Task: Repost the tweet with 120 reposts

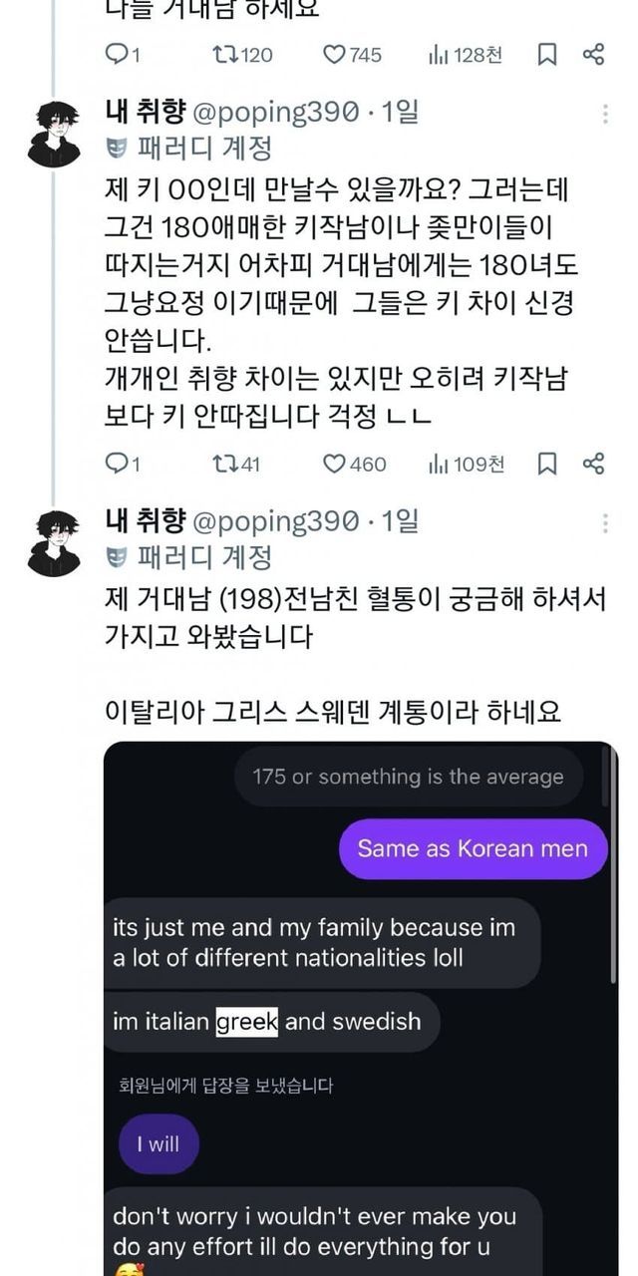Action: point(224,56)
